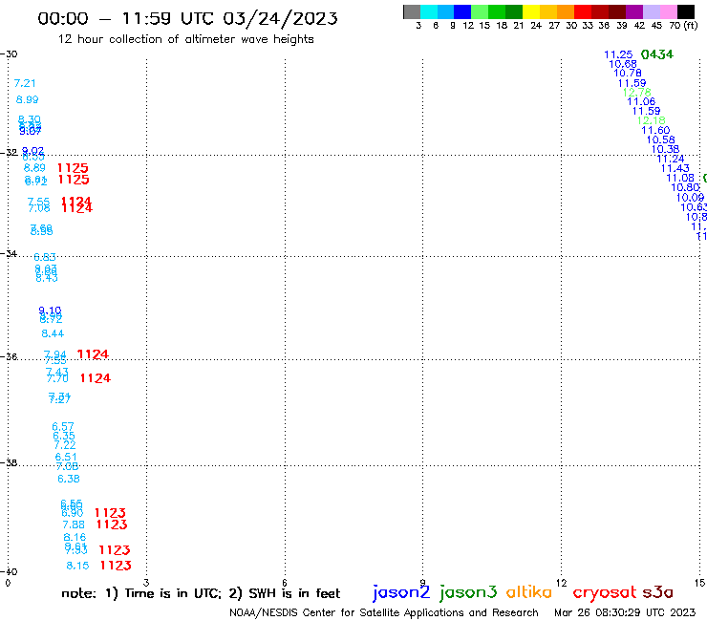The width and height of the screenshot is (707, 621).
Task: Click the longitude axis label '12'
Action: click(562, 583)
